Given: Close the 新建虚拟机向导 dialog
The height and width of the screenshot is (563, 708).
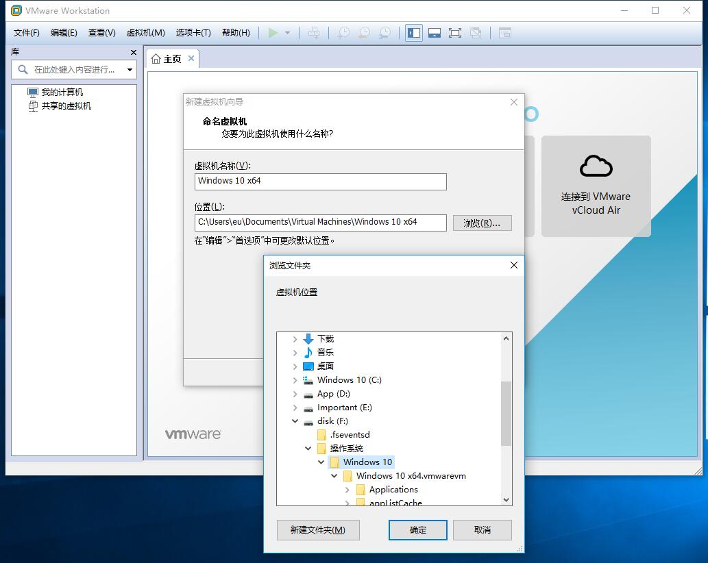Looking at the screenshot, I should point(514,102).
